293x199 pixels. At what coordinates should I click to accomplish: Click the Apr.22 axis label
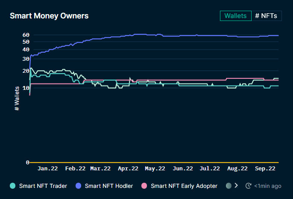128,169
